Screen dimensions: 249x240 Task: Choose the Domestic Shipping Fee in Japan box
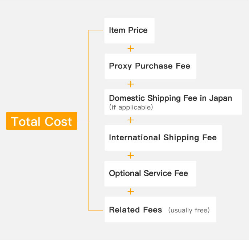click(x=173, y=102)
